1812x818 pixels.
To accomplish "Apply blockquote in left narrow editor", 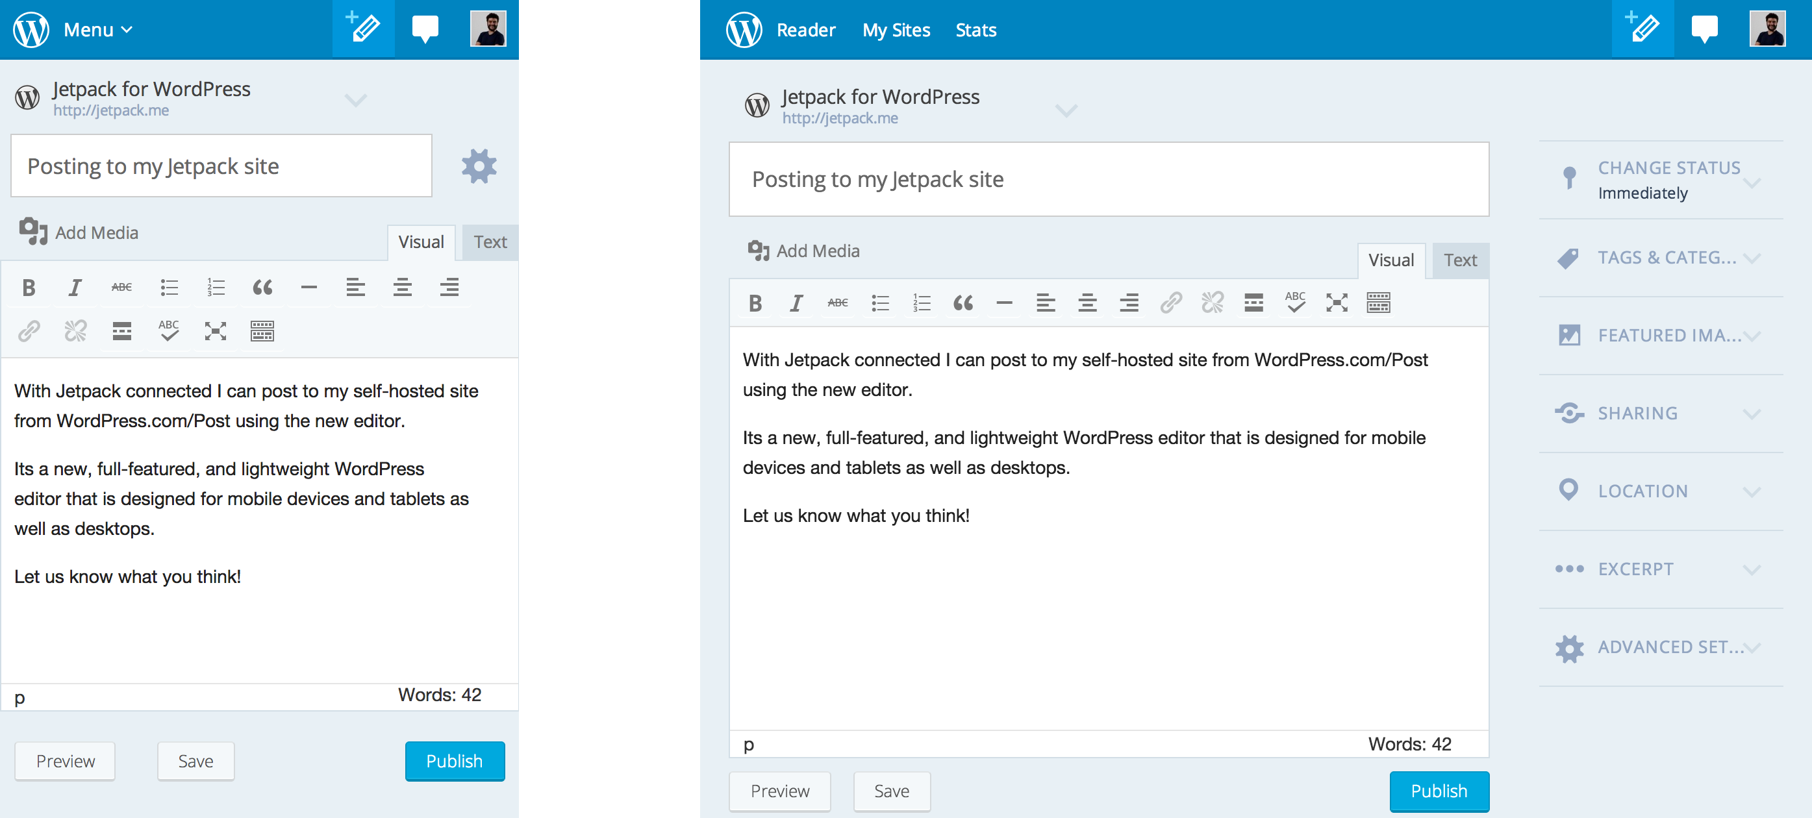I will click(x=262, y=287).
